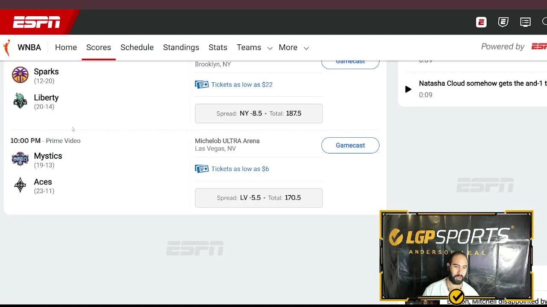The height and width of the screenshot is (307, 547).
Task: Click the Mystics record (19-13)
Action: [x=44, y=165]
